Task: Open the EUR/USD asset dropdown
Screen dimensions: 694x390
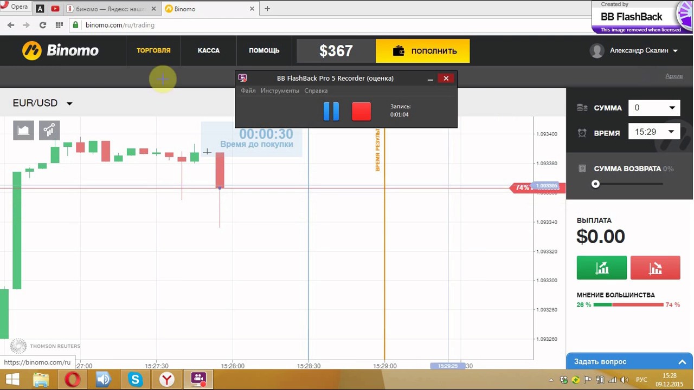Action: click(43, 103)
